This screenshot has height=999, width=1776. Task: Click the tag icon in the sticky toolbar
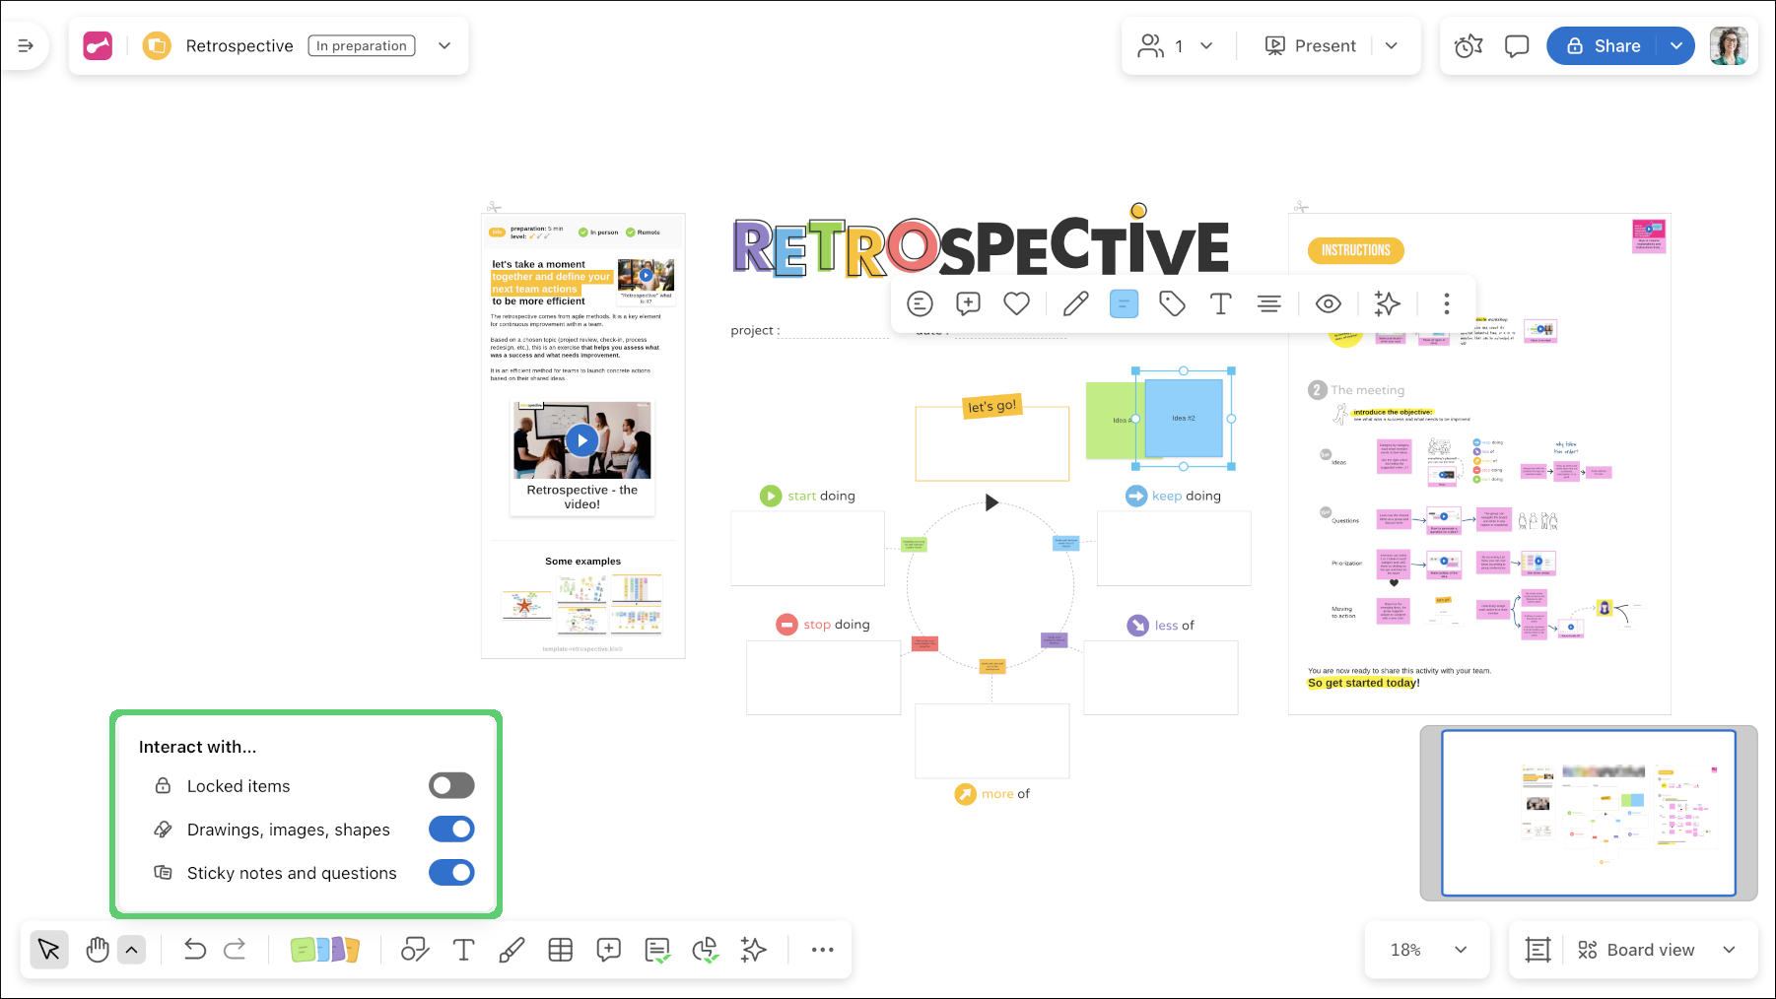click(x=1172, y=303)
